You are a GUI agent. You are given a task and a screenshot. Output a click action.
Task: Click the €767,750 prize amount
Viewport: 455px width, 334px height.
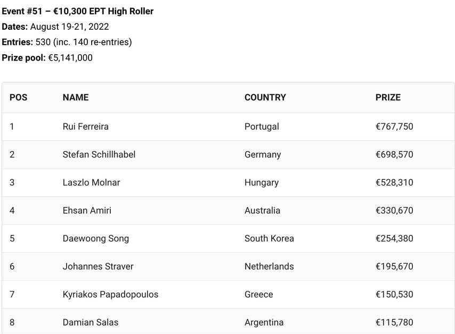[x=394, y=127]
